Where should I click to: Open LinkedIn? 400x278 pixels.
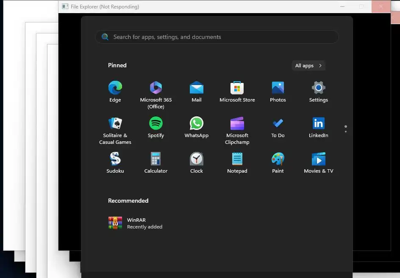[x=318, y=127]
